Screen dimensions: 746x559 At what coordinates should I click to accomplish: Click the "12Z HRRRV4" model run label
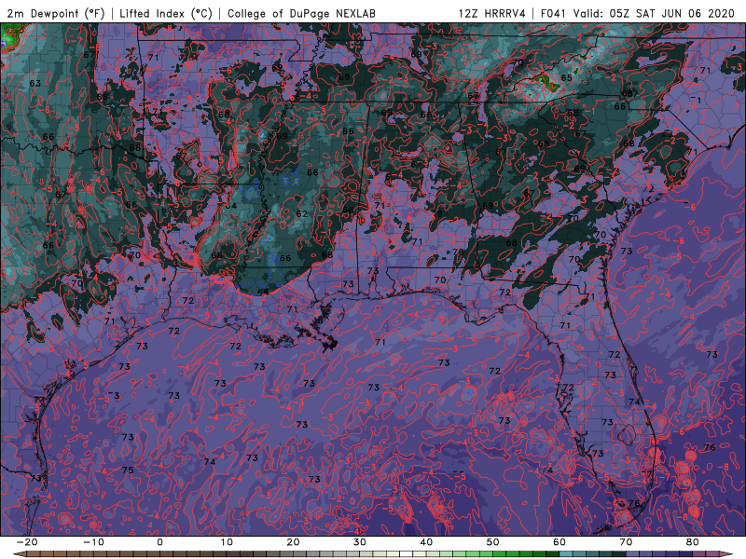click(492, 13)
